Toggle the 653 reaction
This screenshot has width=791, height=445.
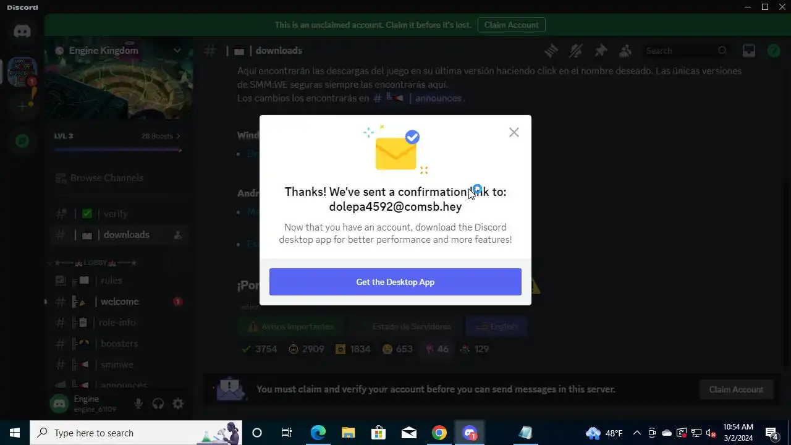coord(397,349)
